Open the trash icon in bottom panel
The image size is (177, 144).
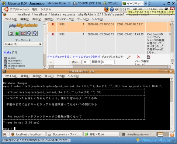click(x=172, y=134)
